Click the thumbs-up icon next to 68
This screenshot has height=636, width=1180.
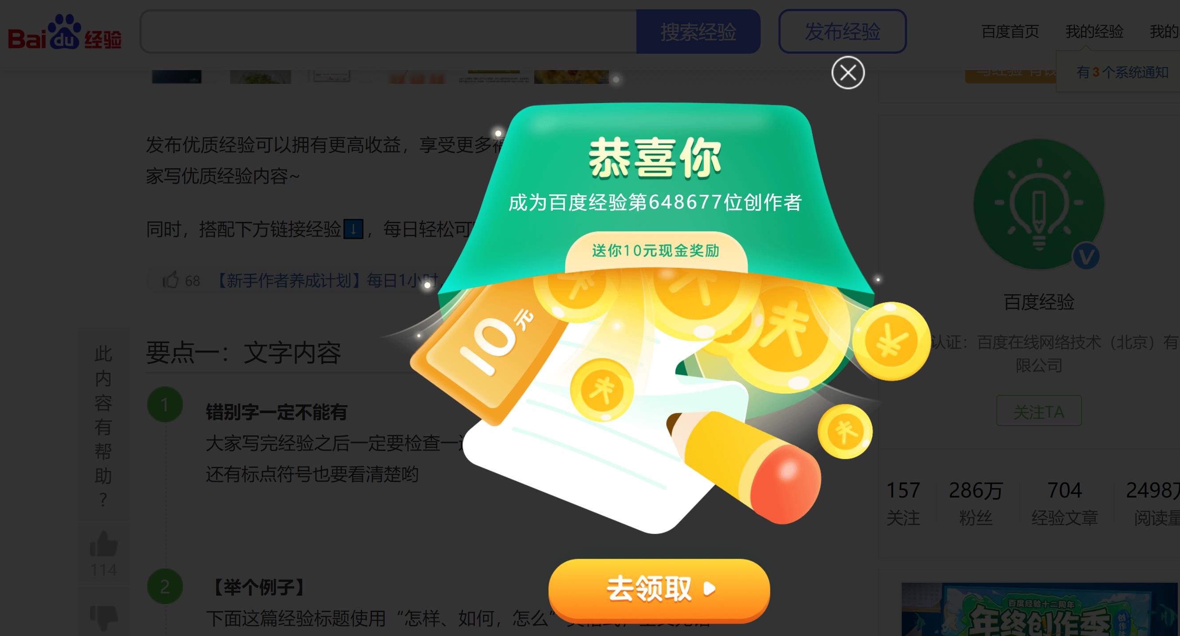point(170,280)
